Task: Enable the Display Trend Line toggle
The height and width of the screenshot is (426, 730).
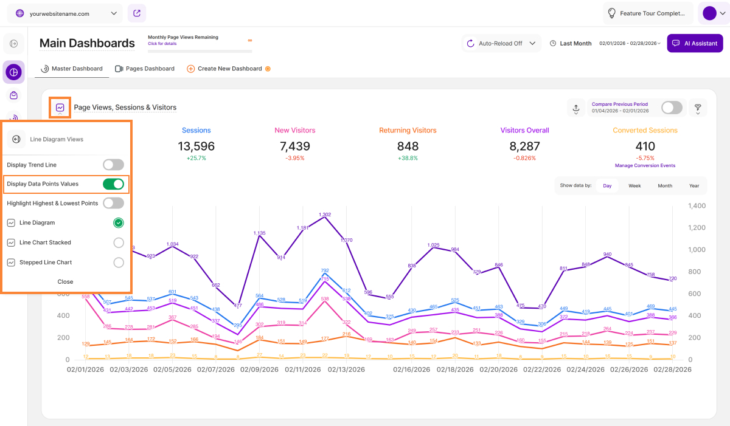Action: [x=113, y=165]
